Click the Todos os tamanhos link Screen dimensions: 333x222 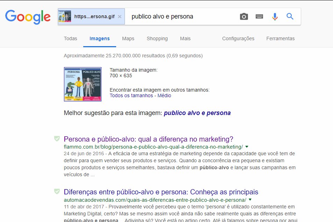(x=131, y=95)
